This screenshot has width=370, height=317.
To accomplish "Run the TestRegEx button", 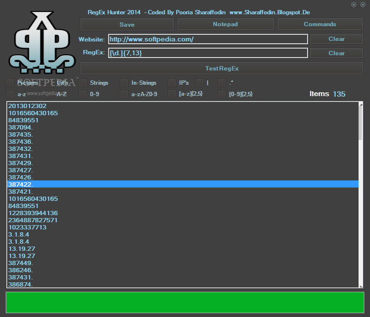I will click(221, 68).
